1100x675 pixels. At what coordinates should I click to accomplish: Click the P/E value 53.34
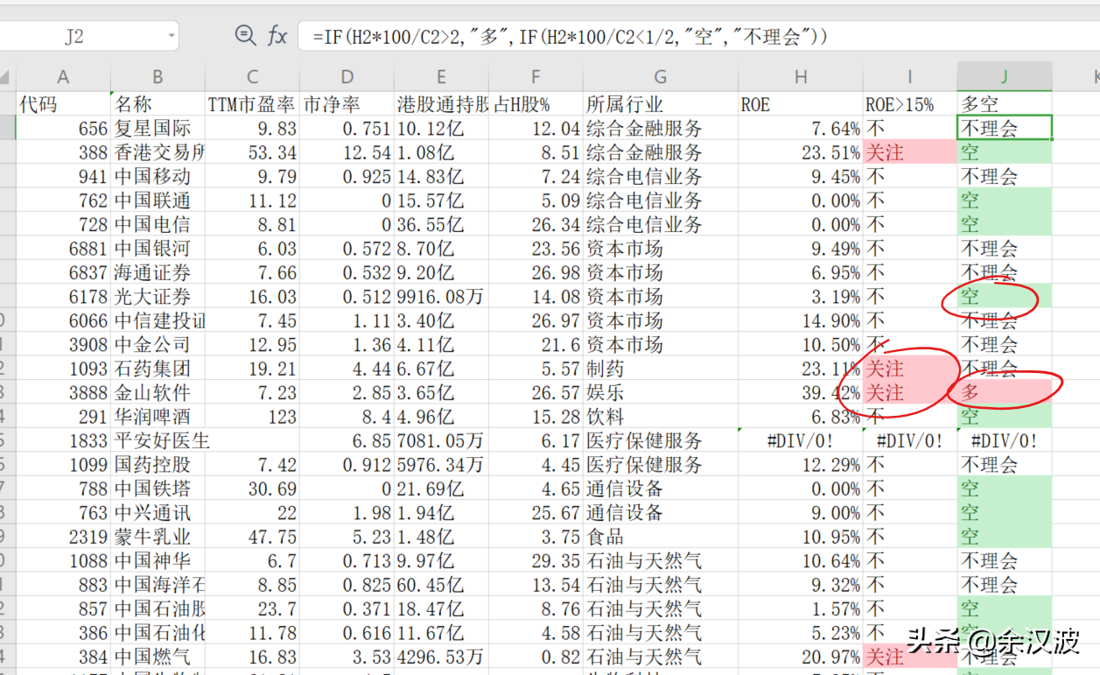point(252,152)
